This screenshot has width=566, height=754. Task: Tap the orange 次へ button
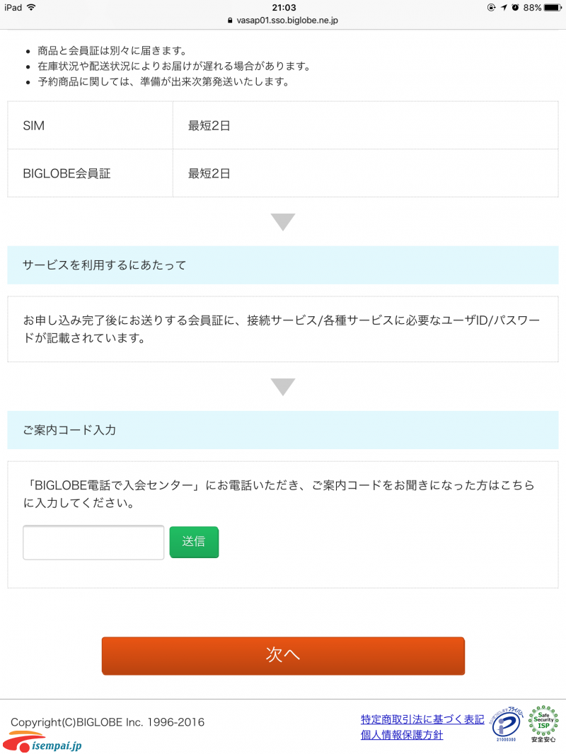[x=283, y=656]
